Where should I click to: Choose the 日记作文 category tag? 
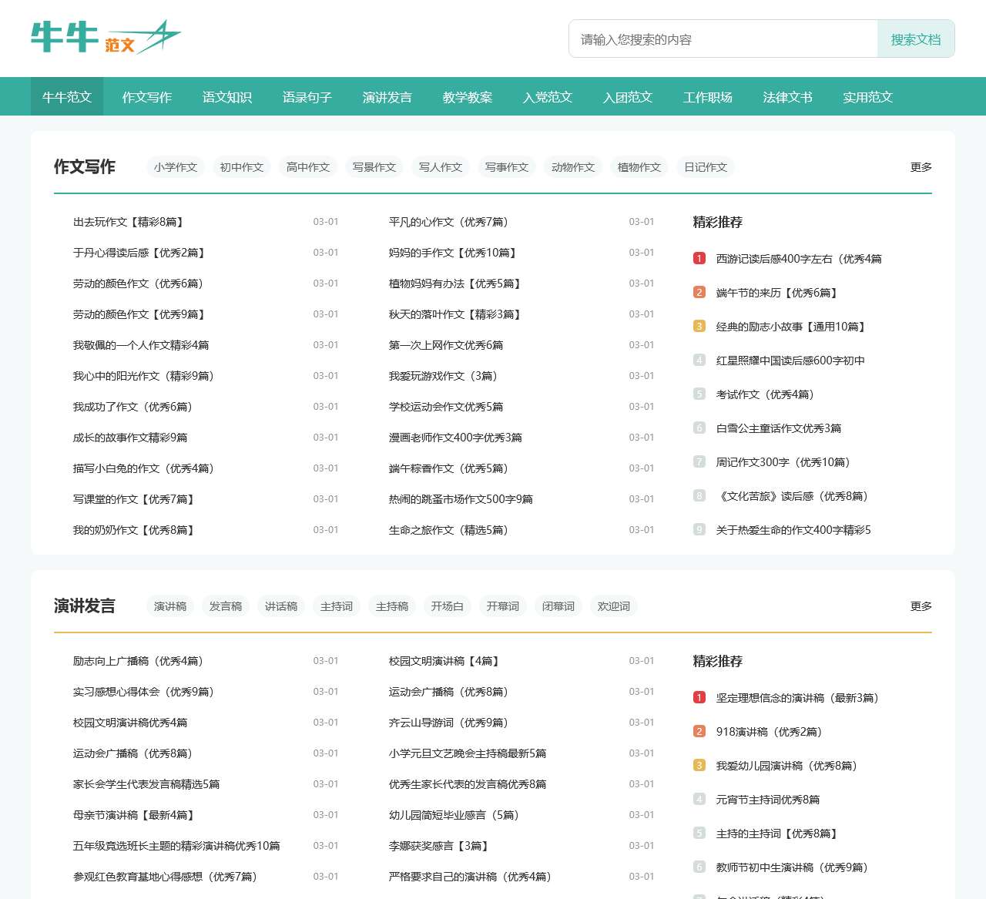coord(706,167)
